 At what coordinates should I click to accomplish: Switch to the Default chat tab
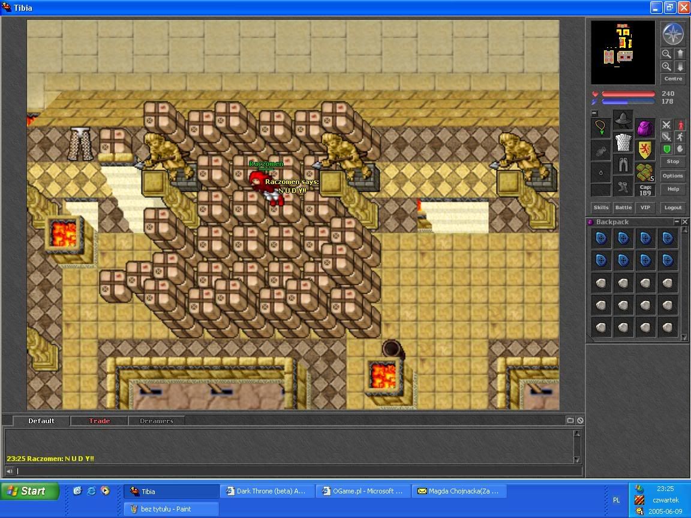point(41,421)
